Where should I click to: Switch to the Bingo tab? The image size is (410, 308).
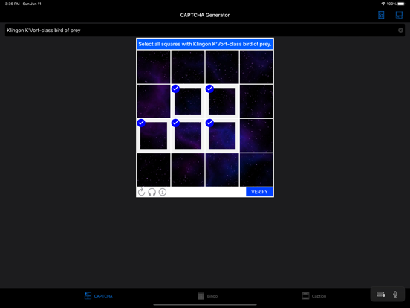(208, 296)
